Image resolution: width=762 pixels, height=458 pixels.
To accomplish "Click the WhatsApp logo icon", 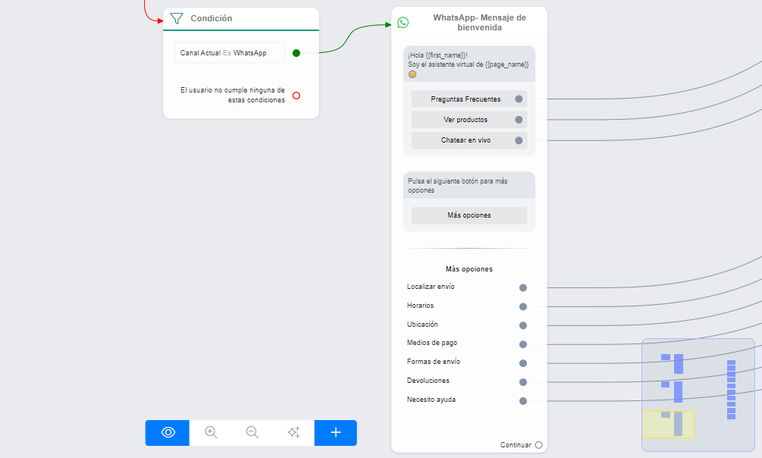I will pyautogui.click(x=403, y=23).
